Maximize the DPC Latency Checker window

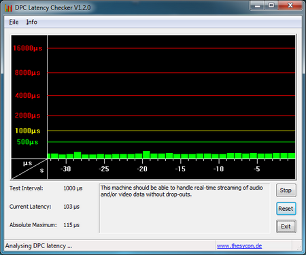271,5
